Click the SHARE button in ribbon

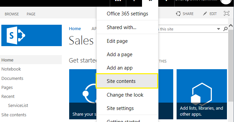185,14
